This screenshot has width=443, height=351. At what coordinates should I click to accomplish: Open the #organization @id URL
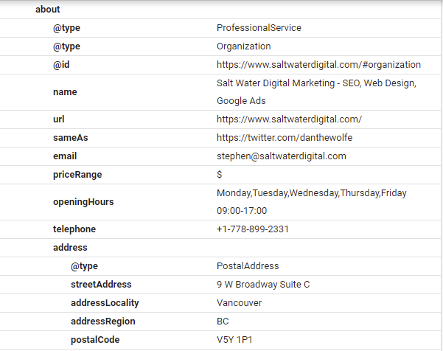click(x=318, y=65)
